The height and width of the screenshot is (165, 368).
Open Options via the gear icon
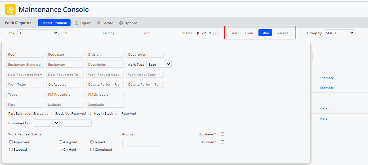click(121, 23)
